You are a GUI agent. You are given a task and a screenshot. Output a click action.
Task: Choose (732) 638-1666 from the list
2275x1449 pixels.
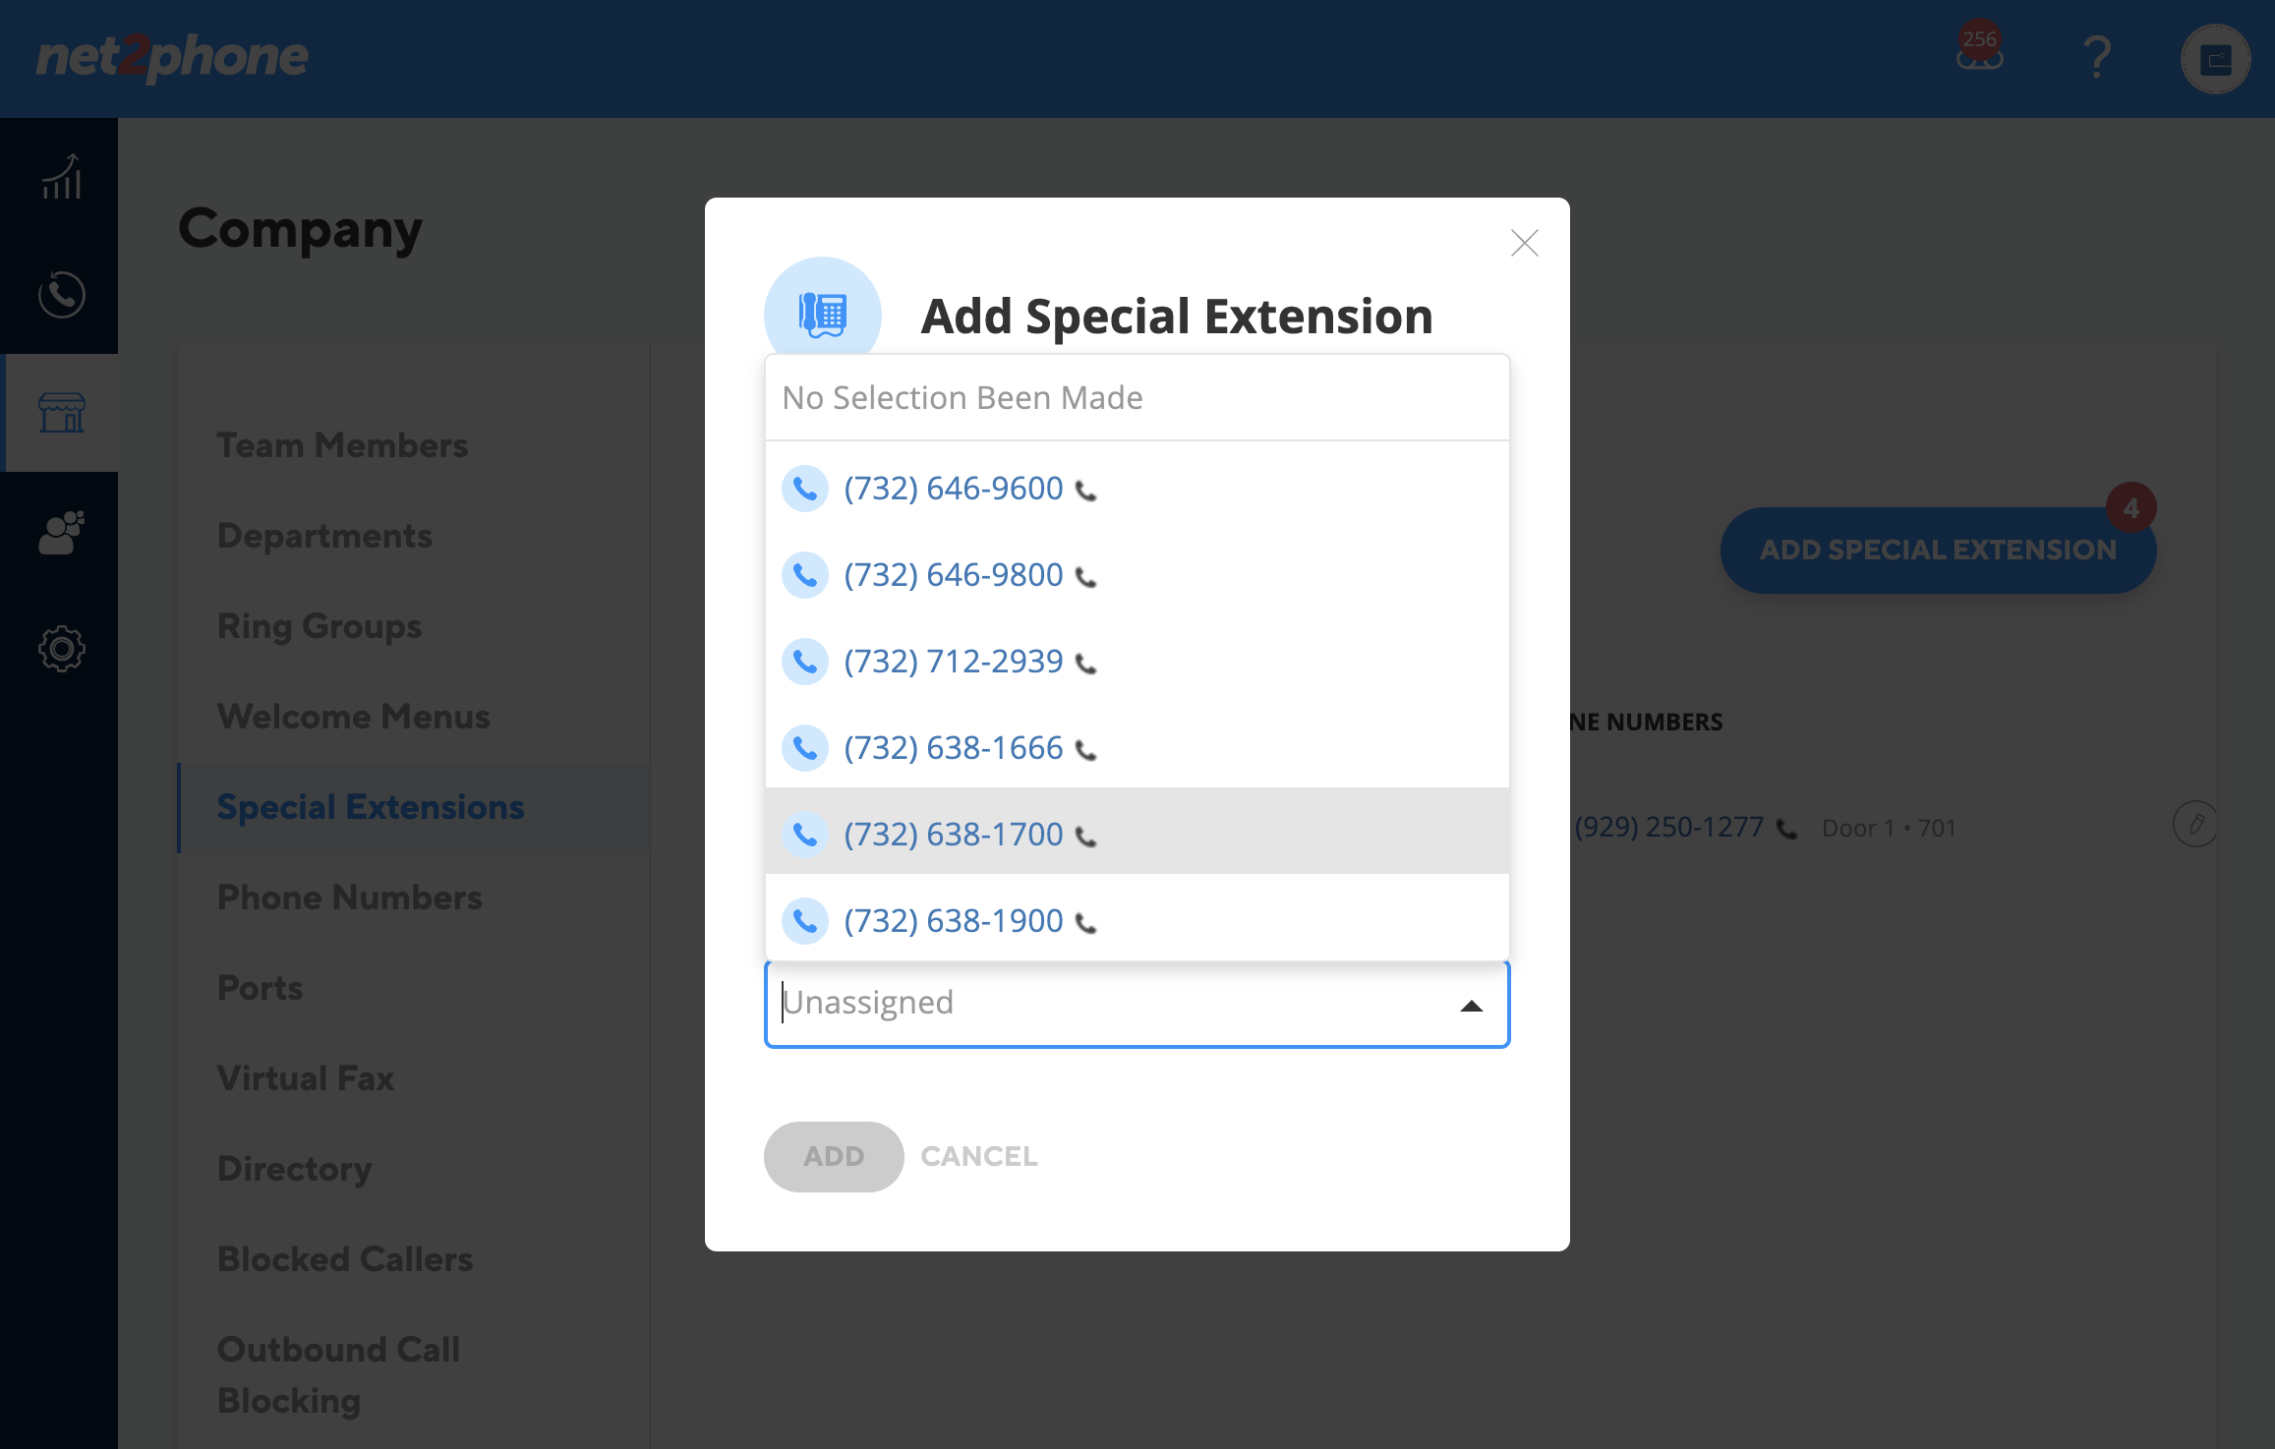(1137, 748)
